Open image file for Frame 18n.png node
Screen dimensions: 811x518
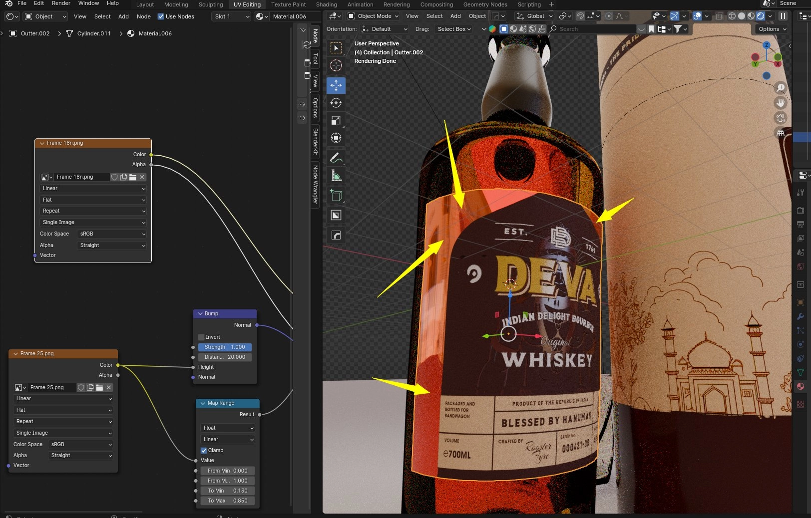133,177
